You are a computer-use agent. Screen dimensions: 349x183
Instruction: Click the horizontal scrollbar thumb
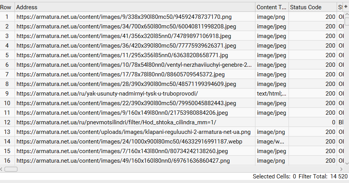point(11,169)
